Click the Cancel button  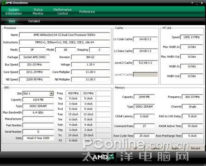coord(155,148)
